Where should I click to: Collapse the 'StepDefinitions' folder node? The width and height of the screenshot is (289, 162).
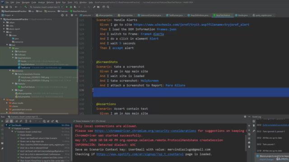point(13,58)
